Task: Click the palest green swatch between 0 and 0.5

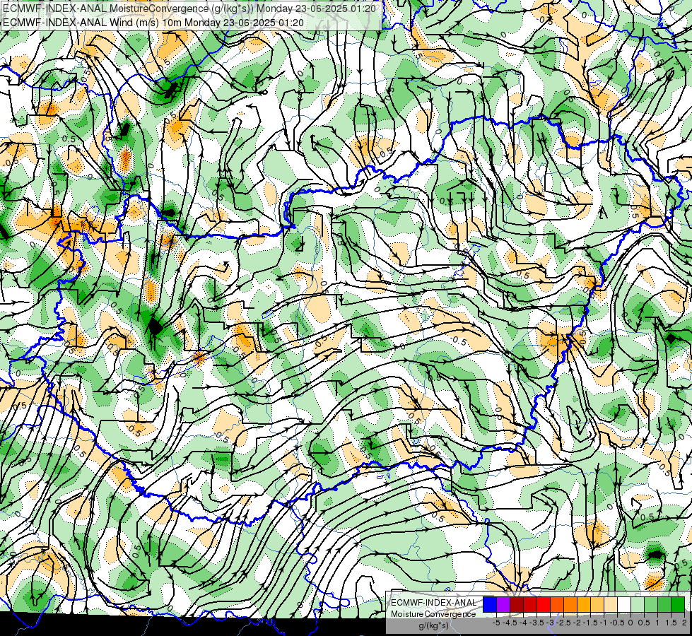Action: click(638, 604)
